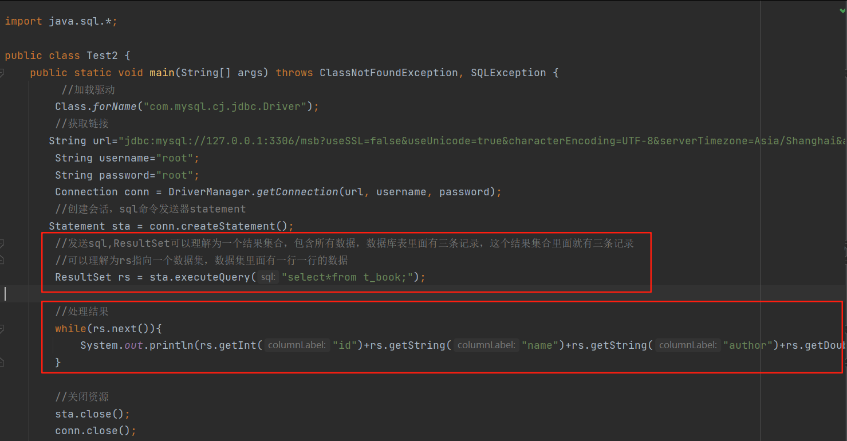
Task: Click 'SQLException' in throws clause
Action: pos(509,73)
